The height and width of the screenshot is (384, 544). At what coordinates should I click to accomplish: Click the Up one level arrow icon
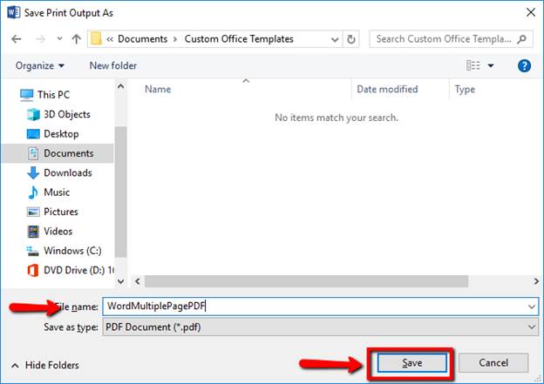(x=76, y=39)
